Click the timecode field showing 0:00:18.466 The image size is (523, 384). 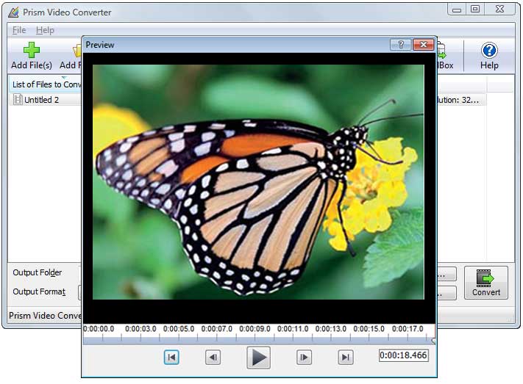403,355
